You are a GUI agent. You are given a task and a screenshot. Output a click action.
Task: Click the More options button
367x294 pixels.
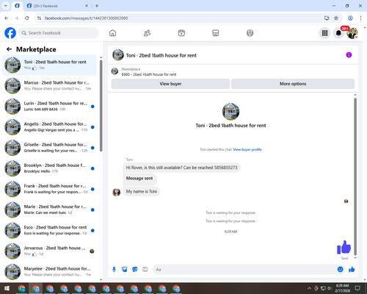point(293,84)
